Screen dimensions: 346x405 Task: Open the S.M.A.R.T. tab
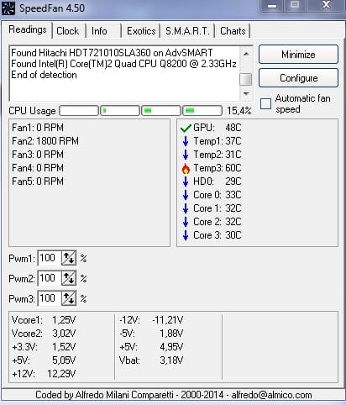coord(187,31)
